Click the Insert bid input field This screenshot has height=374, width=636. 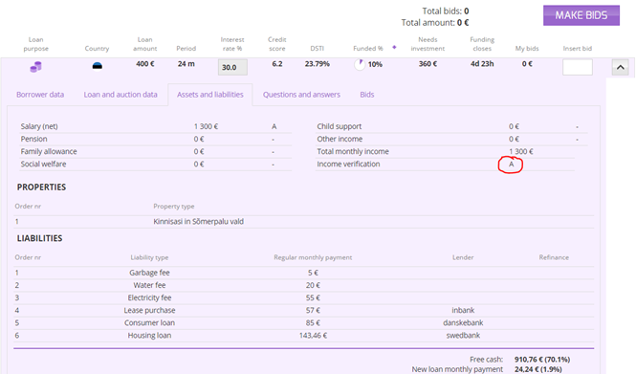coord(578,67)
